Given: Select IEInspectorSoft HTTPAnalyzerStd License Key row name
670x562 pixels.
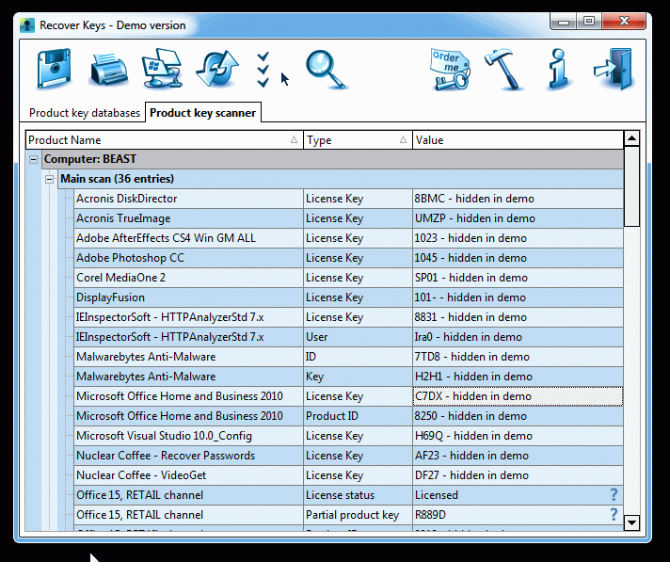Looking at the screenshot, I should click(x=188, y=317).
